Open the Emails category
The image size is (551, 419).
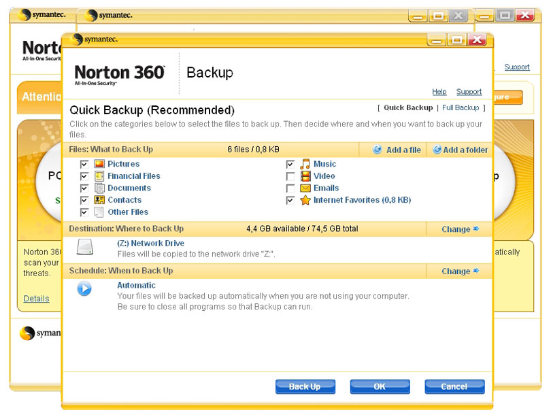pyautogui.click(x=326, y=188)
